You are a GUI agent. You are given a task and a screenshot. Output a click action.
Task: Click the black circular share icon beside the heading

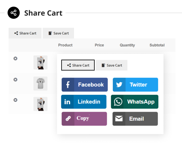tap(14, 13)
